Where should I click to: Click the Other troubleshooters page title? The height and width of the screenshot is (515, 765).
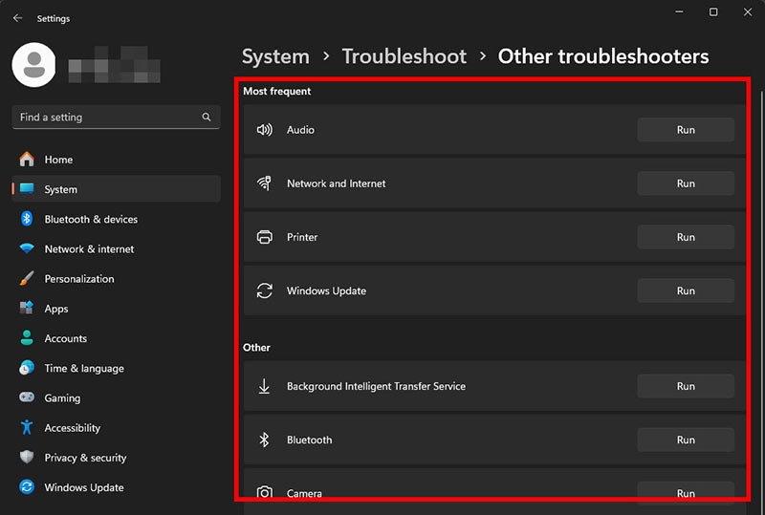coord(603,56)
